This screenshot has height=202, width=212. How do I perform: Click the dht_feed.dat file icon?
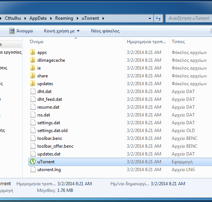coord(33,99)
